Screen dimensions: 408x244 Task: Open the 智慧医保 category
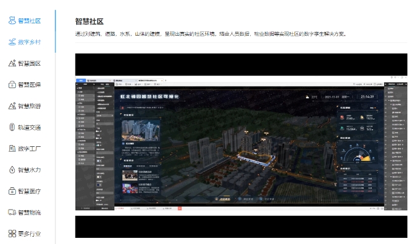tap(25, 85)
